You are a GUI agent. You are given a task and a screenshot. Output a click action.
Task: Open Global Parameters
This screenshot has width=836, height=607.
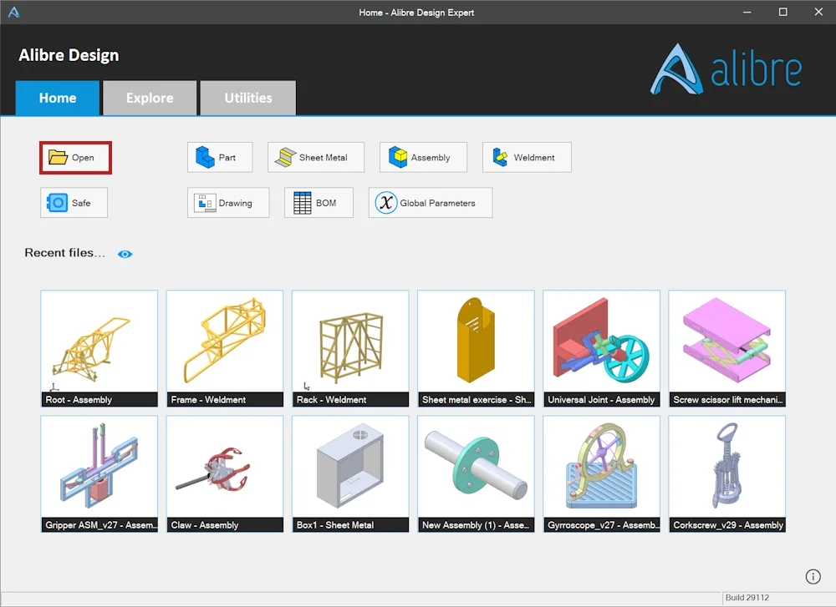pos(431,202)
